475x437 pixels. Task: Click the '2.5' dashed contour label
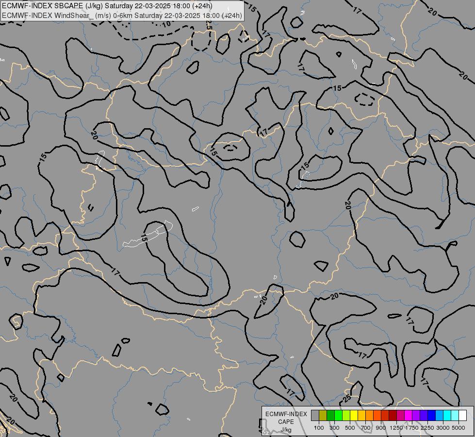pos(209,25)
